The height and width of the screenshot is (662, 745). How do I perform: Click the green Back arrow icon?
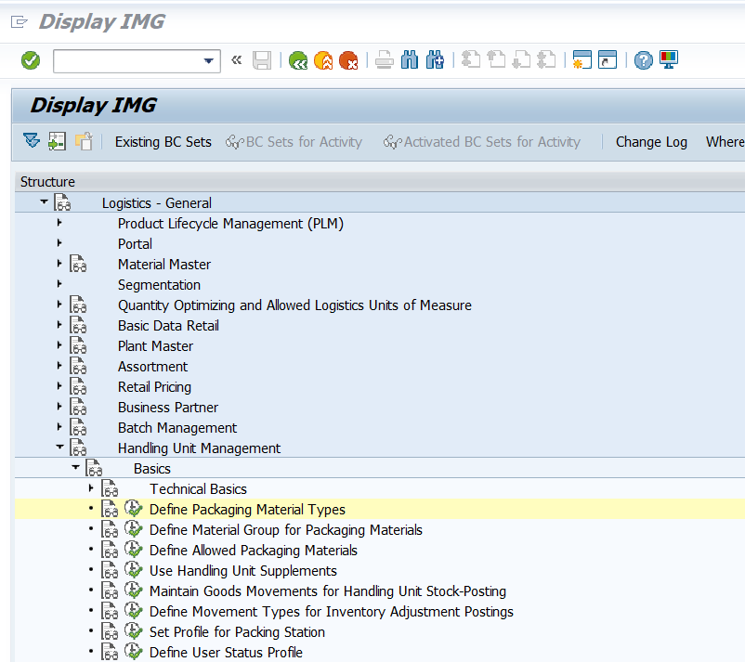pos(298,60)
